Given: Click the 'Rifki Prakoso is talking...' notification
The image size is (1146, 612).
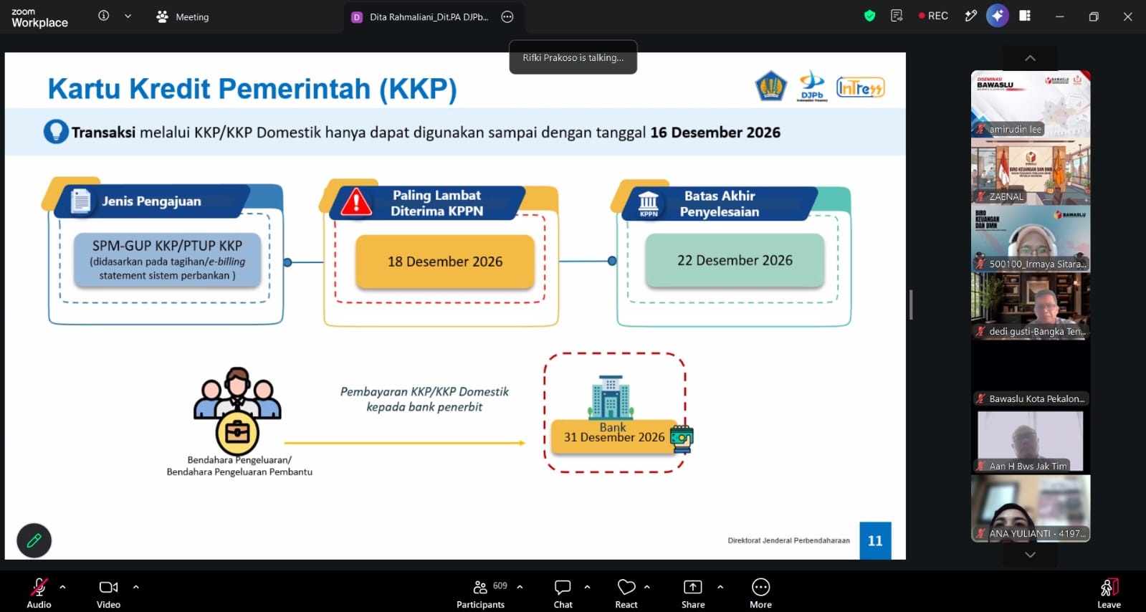Looking at the screenshot, I should tap(573, 57).
